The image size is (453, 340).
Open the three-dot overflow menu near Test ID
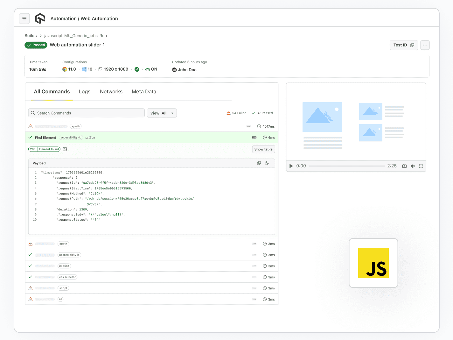tap(425, 45)
